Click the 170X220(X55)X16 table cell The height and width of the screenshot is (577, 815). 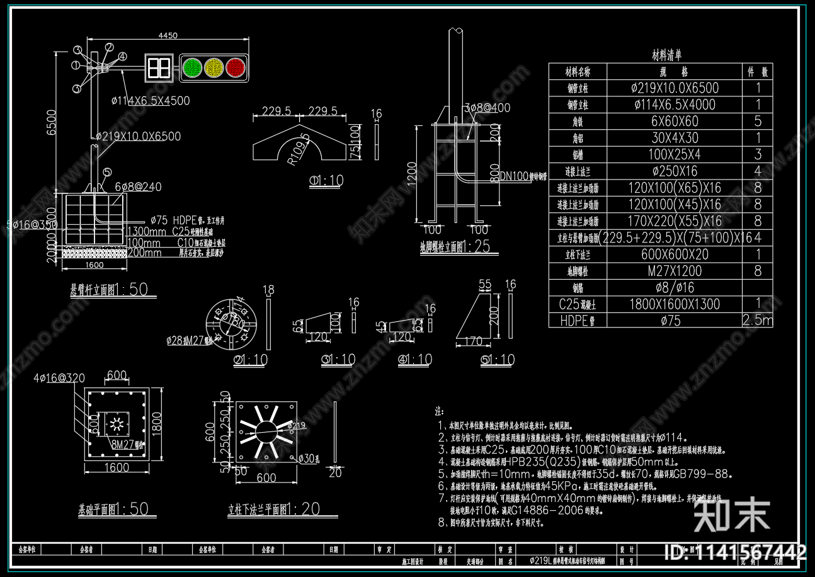pyautogui.click(x=675, y=221)
